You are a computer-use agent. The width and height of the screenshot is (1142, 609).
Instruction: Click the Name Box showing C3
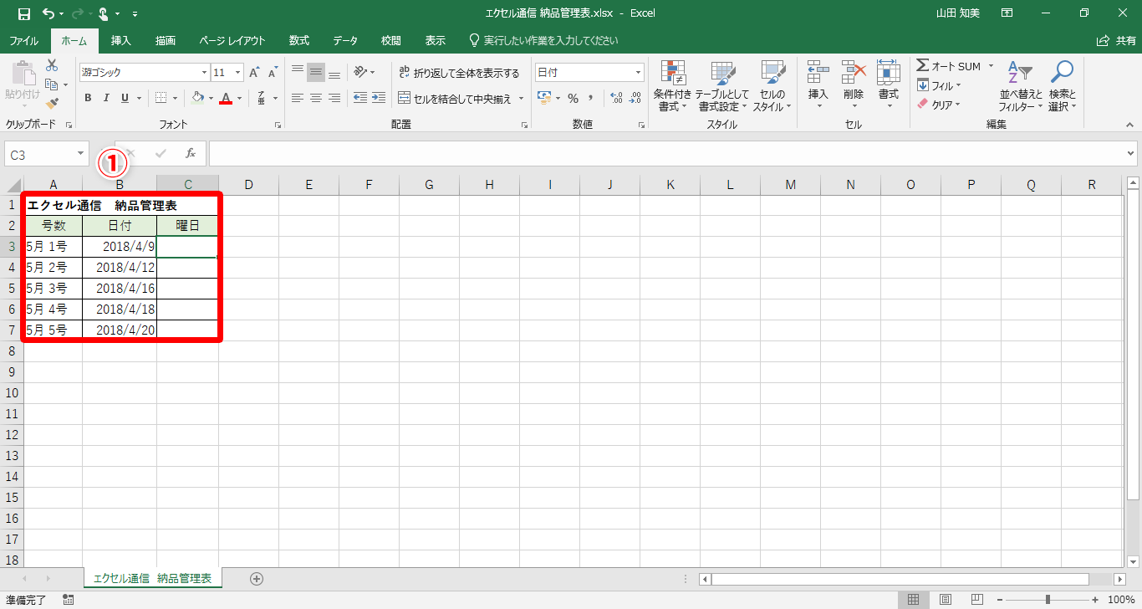click(41, 154)
